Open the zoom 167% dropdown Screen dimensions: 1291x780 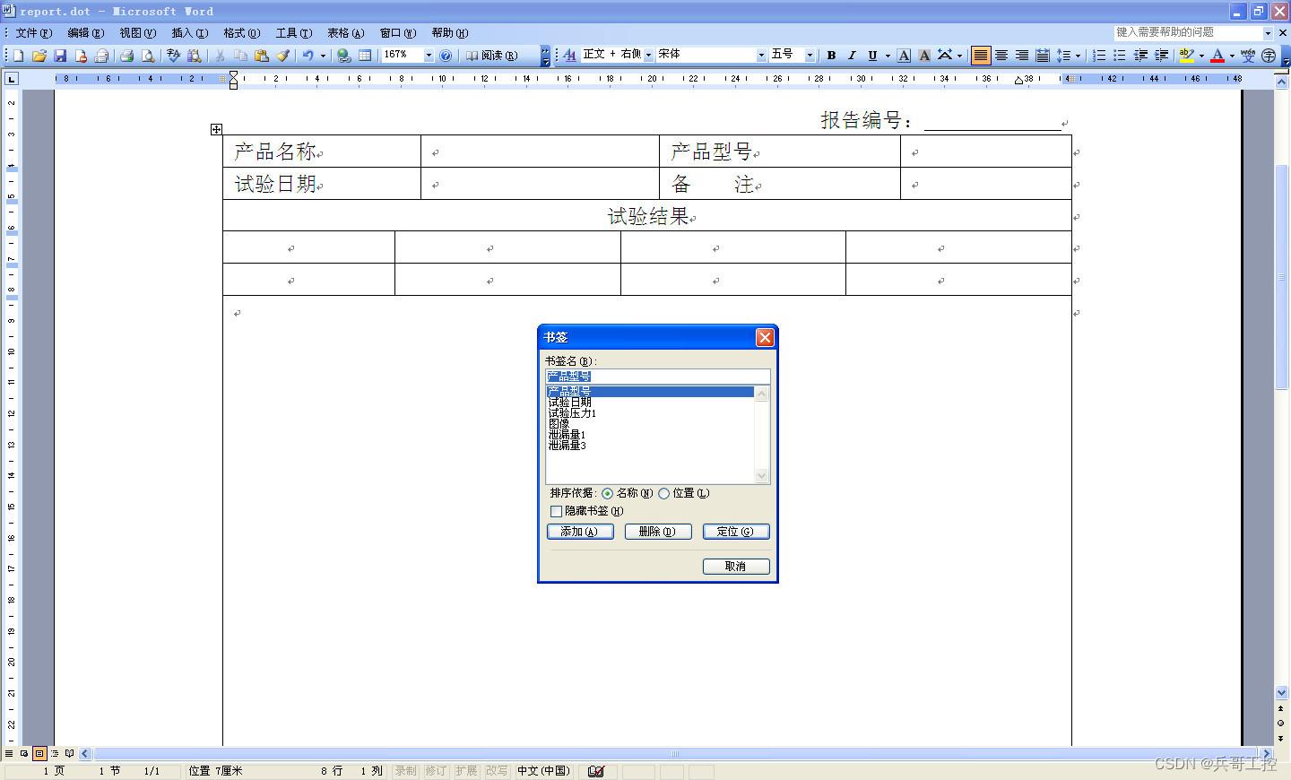pyautogui.click(x=429, y=56)
